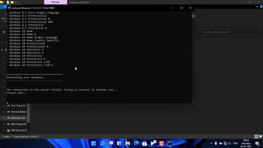Image resolution: width=263 pixels, height=148 pixels.
Task: Open taskbar Search magnifier
Action: pos(102,143)
